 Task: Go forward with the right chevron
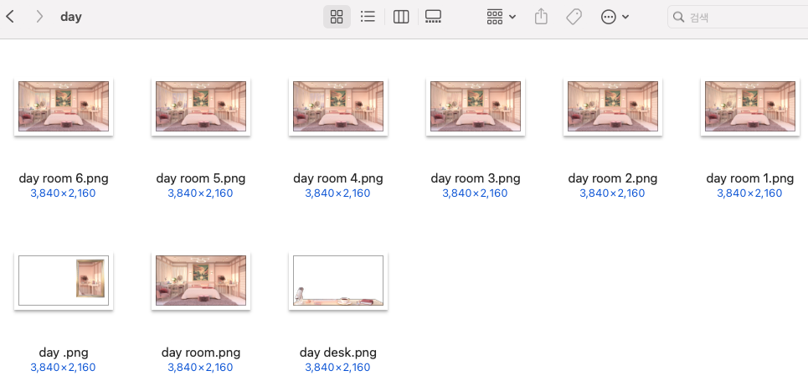click(39, 17)
